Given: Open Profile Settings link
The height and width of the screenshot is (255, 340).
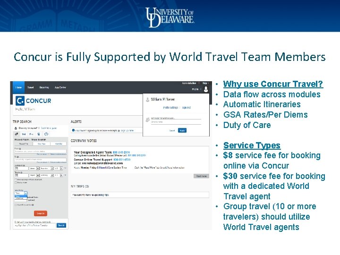Looking at the screenshot, I should point(170,108).
